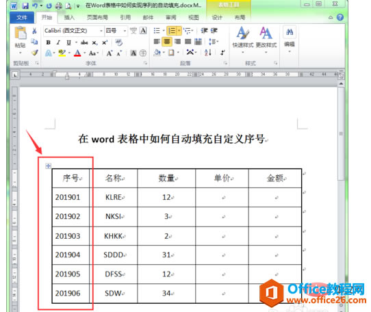Apply the red font color
Image resolution: width=371 pixels, height=312 pixels.
point(77,53)
